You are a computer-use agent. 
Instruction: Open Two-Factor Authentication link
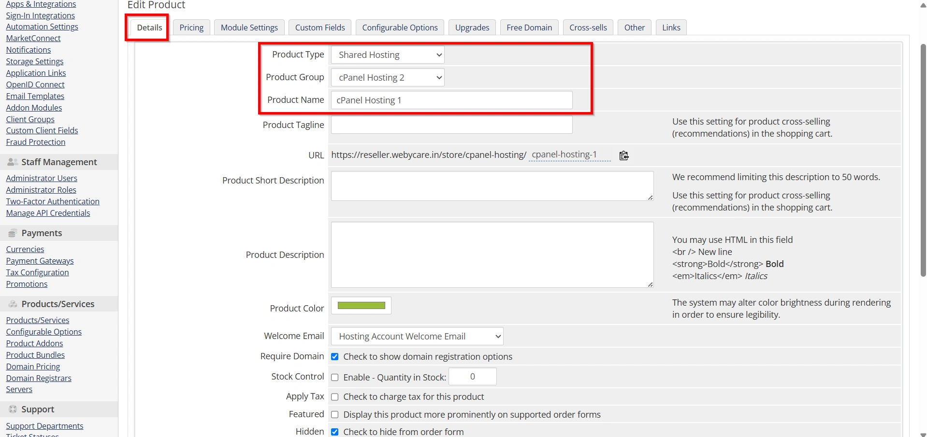pyautogui.click(x=53, y=201)
